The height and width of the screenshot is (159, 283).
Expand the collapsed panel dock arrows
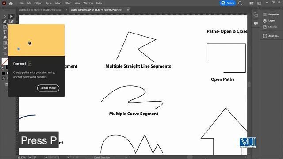click(x=258, y=8)
